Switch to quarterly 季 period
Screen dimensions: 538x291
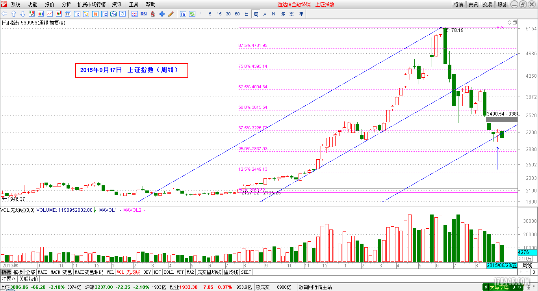292,14
